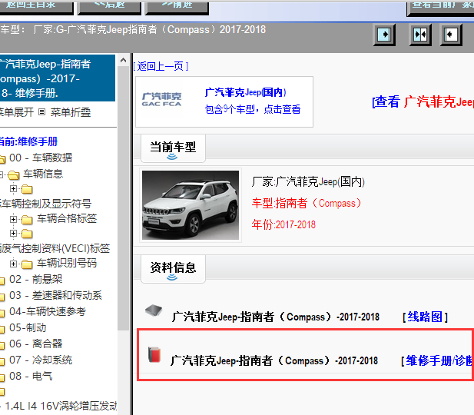Click folder icon next to 车辆信息

coord(14,174)
